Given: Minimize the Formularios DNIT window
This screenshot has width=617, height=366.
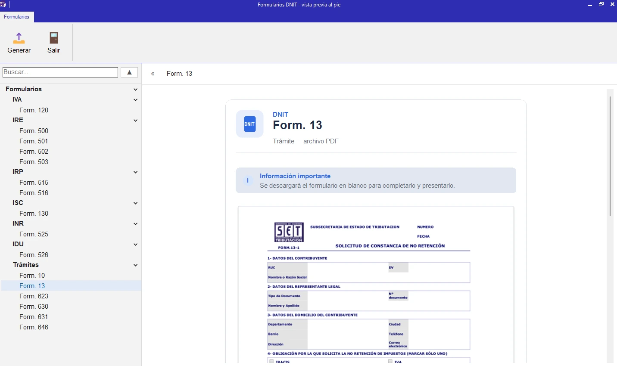Looking at the screenshot, I should [x=590, y=5].
